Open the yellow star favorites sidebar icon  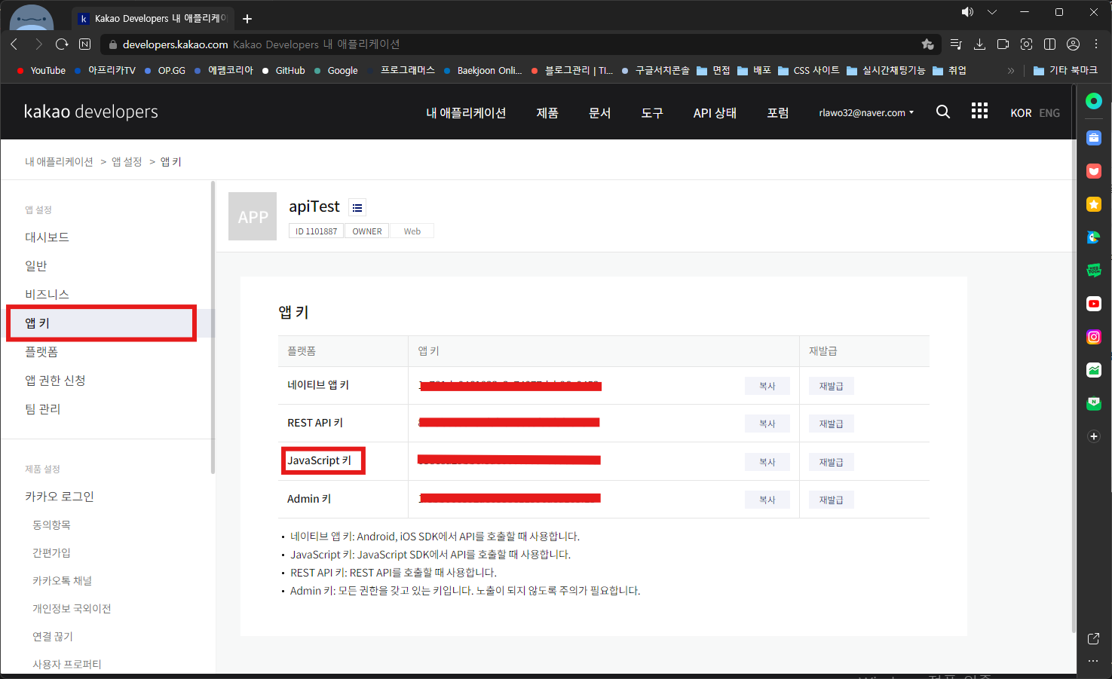pyautogui.click(x=1094, y=204)
